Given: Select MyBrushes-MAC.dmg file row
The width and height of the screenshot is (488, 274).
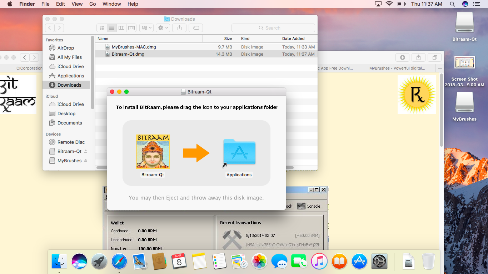Looking at the screenshot, I should 206,47.
